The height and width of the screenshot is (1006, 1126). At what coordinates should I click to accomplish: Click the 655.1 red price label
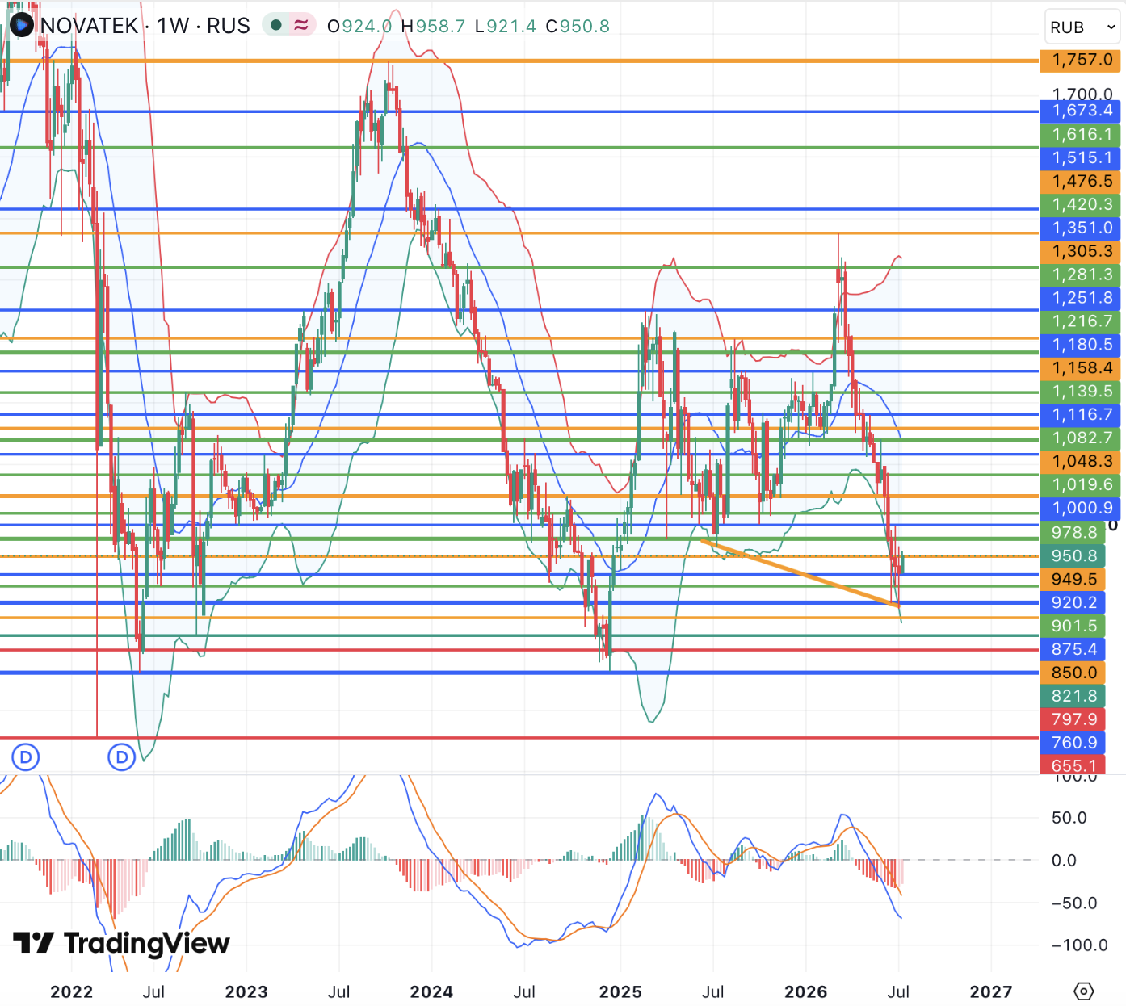tap(1074, 766)
